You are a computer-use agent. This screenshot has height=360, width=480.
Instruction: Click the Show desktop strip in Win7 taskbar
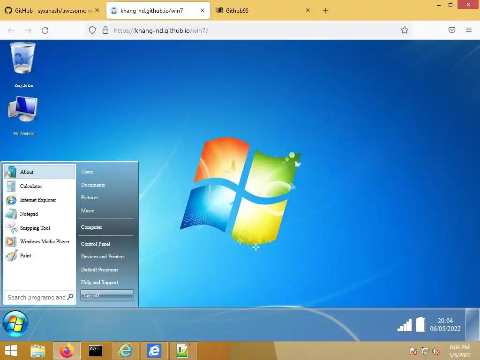pos(472,324)
